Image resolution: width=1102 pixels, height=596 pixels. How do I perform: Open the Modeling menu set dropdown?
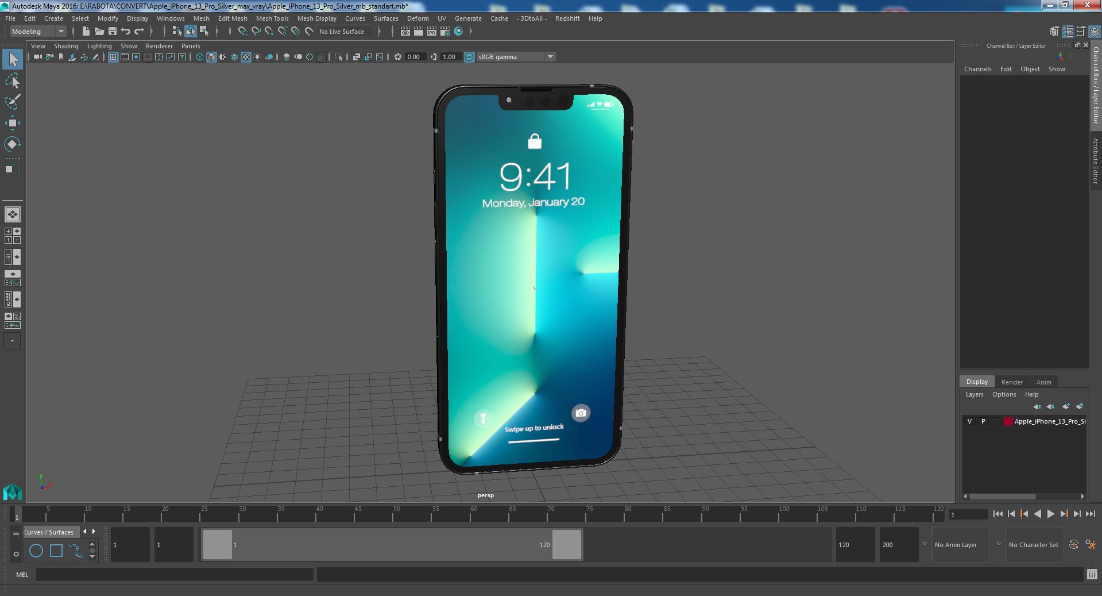[38, 32]
